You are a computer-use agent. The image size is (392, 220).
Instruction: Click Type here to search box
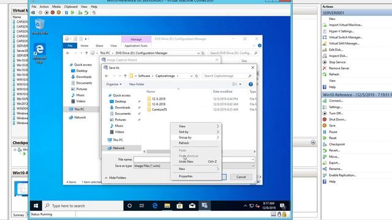(x=83, y=206)
